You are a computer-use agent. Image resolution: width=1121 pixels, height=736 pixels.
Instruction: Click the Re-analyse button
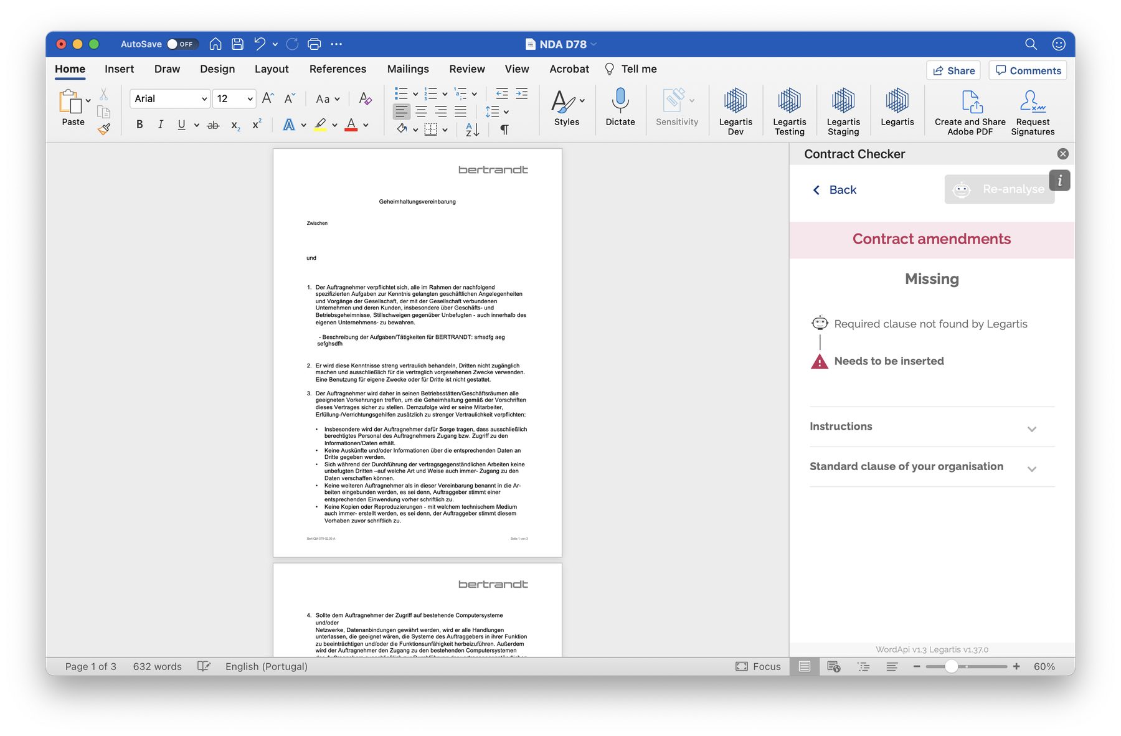pos(1000,189)
